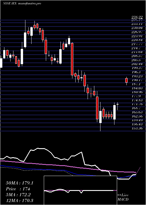Click the <<Live MACD label
This screenshot has height=205, width=146.
[x=123, y=197]
